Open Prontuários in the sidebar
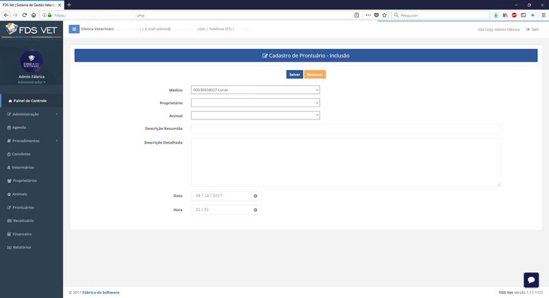This screenshot has height=298, width=549. point(23,207)
